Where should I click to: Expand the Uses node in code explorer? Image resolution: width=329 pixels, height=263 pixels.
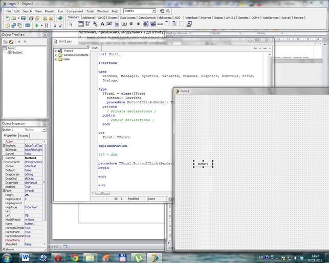(56, 59)
